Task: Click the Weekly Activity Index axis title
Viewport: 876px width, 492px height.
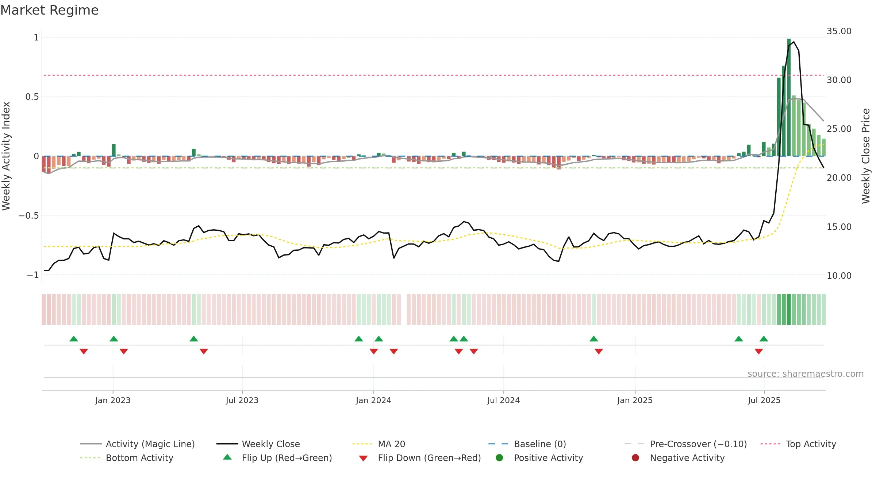Action: coord(6,156)
